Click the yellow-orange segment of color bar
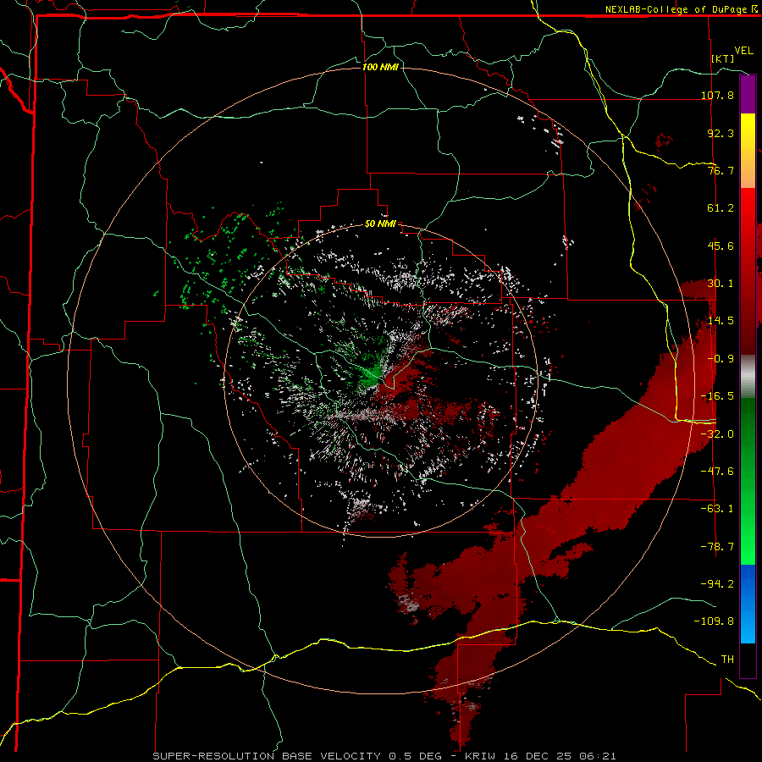762x762 pixels. (748, 151)
